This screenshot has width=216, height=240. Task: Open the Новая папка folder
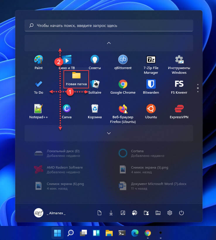(76, 79)
